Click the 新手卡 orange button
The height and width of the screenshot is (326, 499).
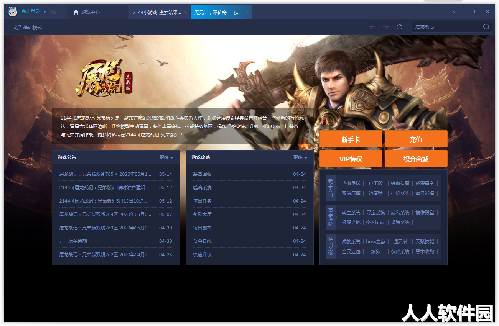tap(351, 139)
